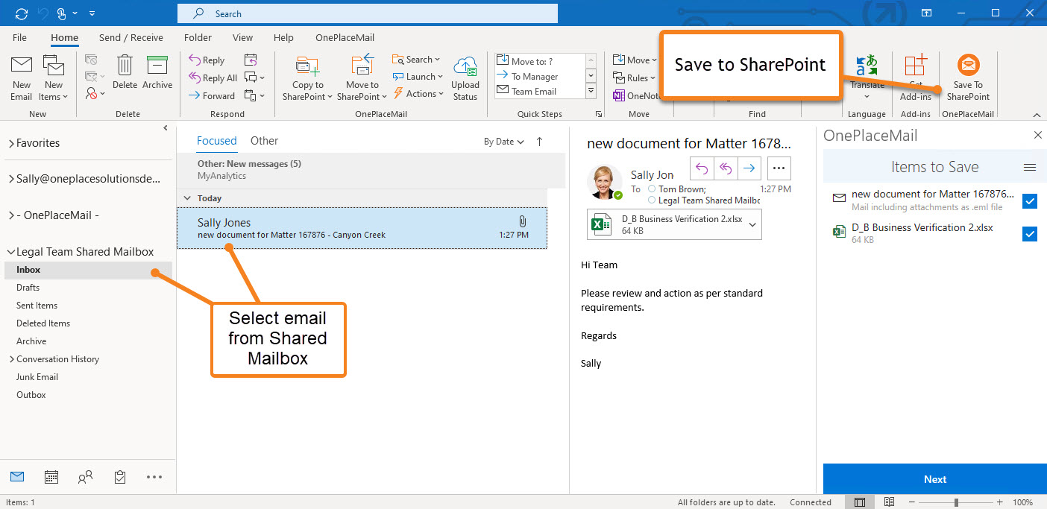The width and height of the screenshot is (1047, 509).
Task: Delete the selected message
Action: (x=125, y=73)
